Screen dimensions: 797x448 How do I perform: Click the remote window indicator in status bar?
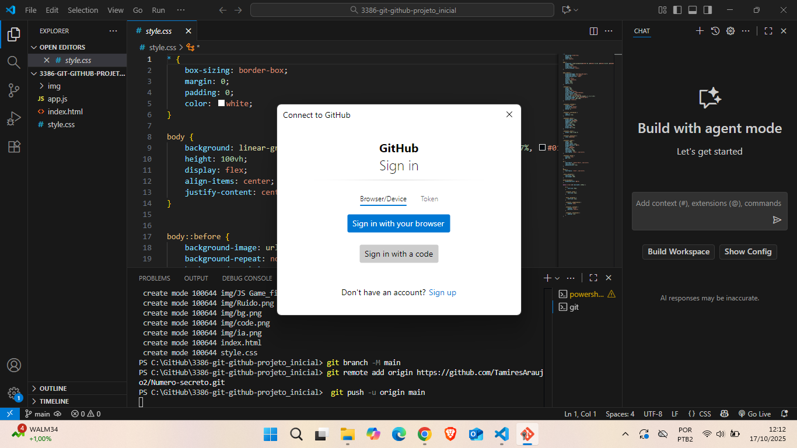(x=9, y=414)
